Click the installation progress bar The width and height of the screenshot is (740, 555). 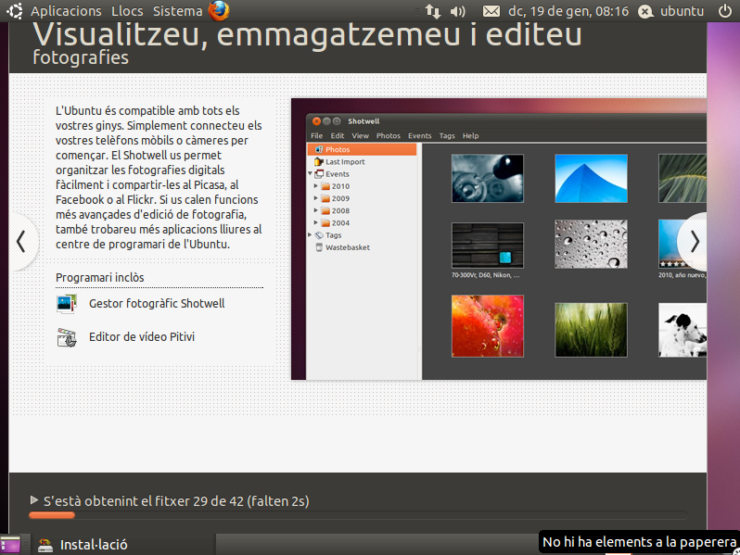pos(358,515)
